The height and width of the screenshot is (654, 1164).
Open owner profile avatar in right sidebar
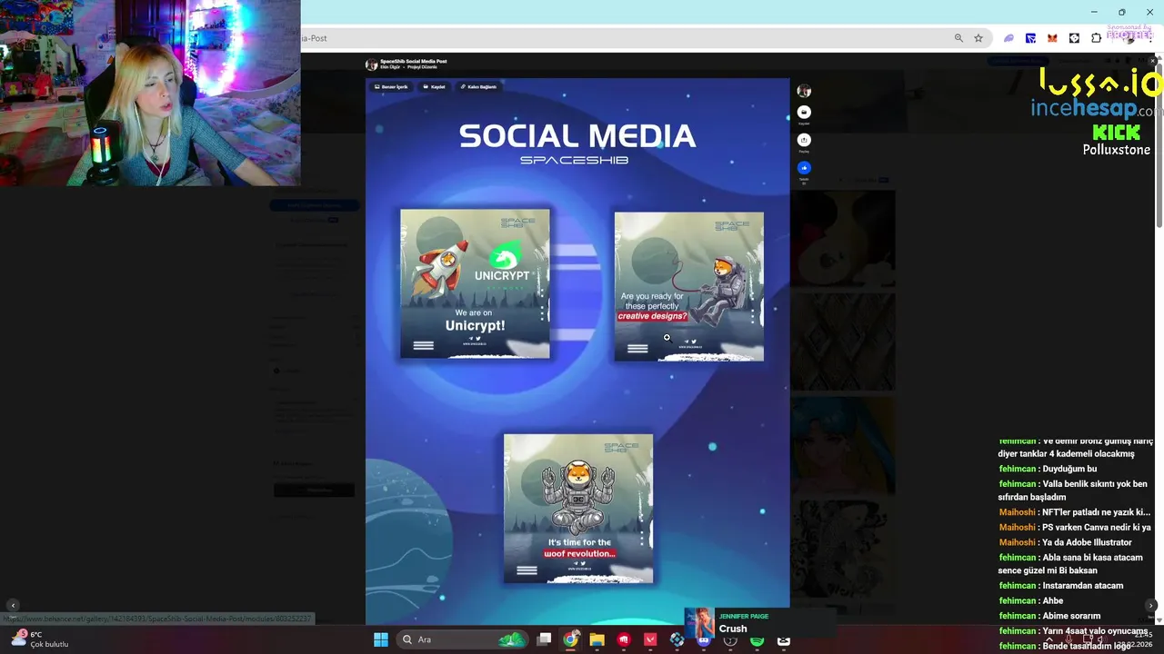click(804, 91)
